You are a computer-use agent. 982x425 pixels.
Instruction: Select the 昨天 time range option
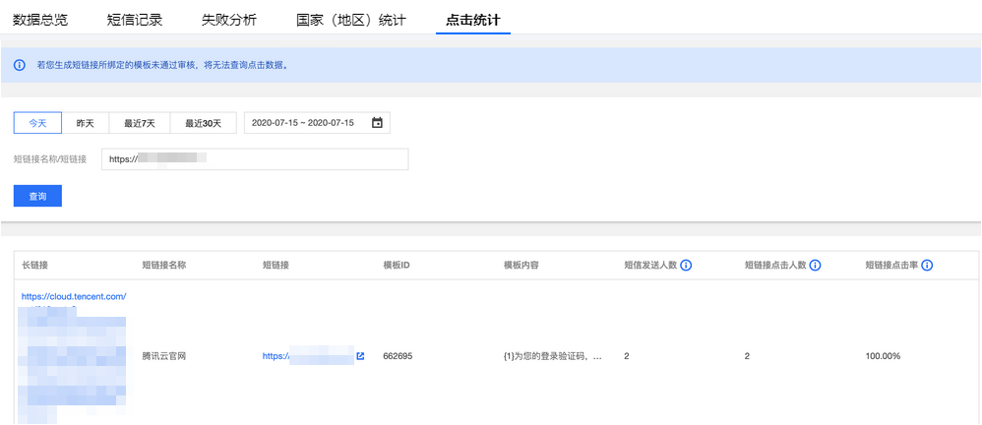click(86, 123)
